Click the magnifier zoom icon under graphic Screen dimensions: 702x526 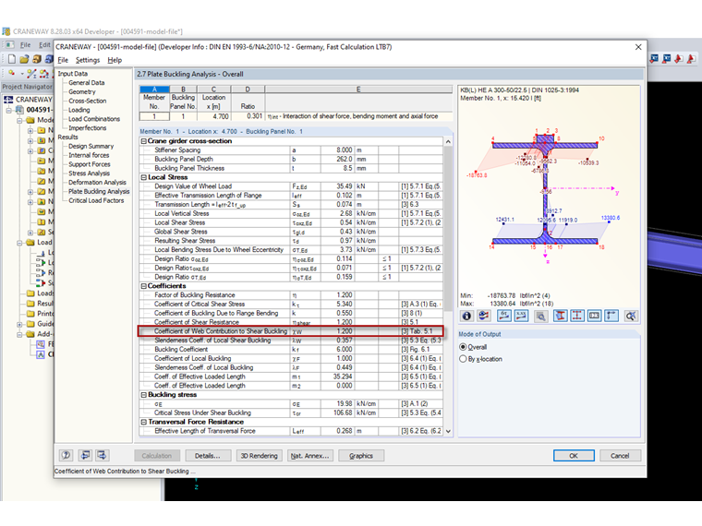coord(541,316)
